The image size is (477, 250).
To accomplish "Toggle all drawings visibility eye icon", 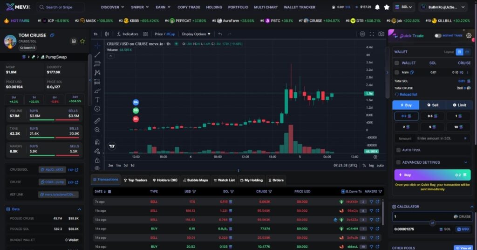I will (97, 168).
